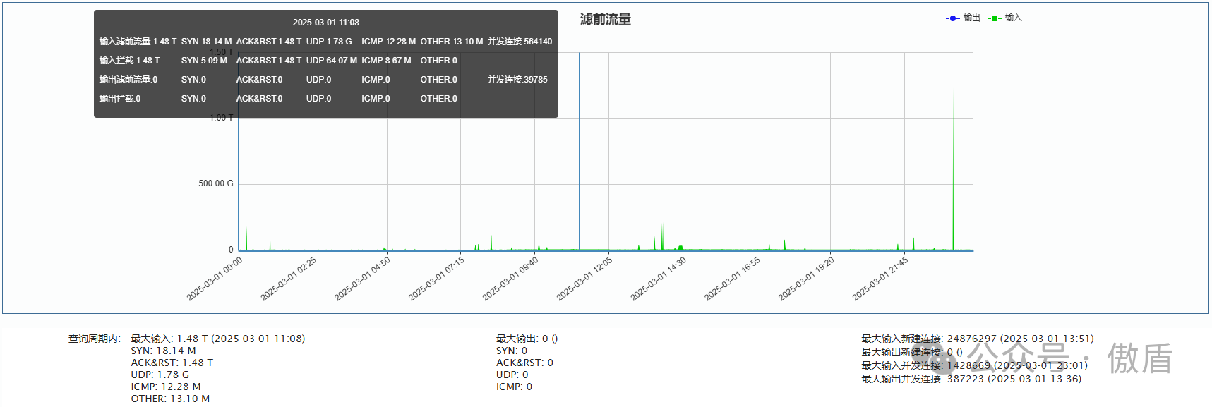The height and width of the screenshot is (407, 1212).
Task: Click the 最大输入 1.48 T summary line
Action: coord(217,339)
